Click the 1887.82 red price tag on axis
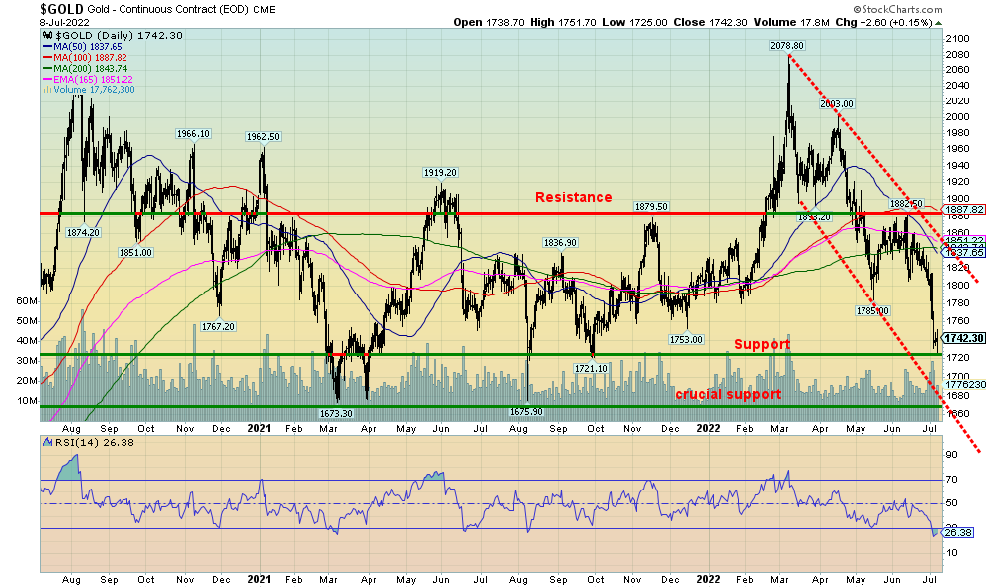 pos(965,210)
